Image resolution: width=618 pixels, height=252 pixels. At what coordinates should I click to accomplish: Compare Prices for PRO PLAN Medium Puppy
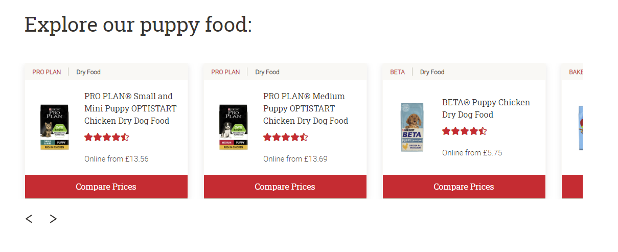[x=285, y=187]
